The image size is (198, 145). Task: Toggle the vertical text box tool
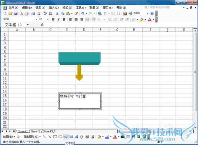(x=71, y=137)
